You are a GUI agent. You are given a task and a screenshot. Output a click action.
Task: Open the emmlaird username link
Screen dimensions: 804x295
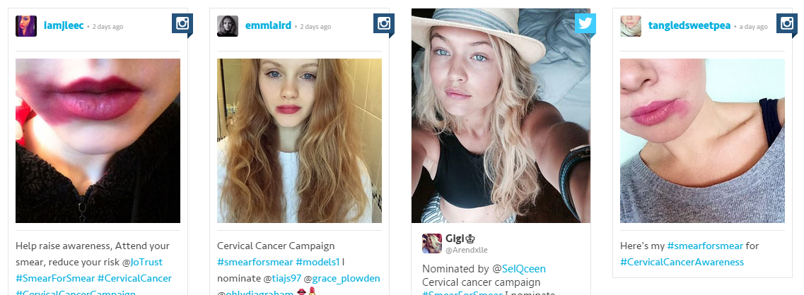click(x=268, y=25)
